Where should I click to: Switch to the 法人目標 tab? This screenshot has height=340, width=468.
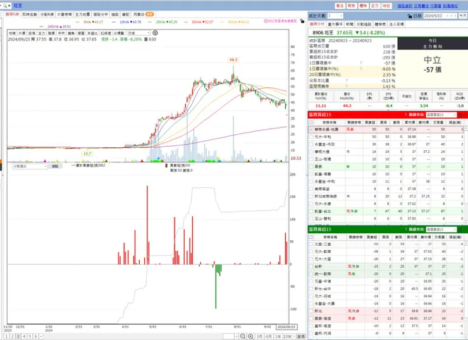[x=397, y=24]
